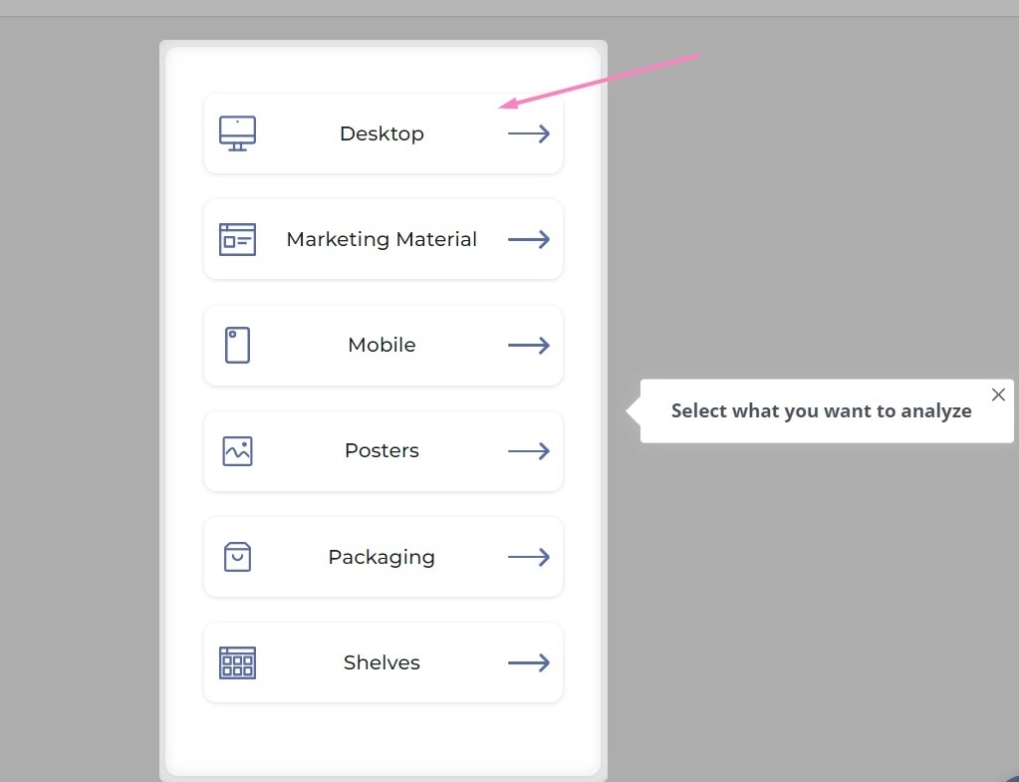Click the Posters picture icon

pos(237,451)
